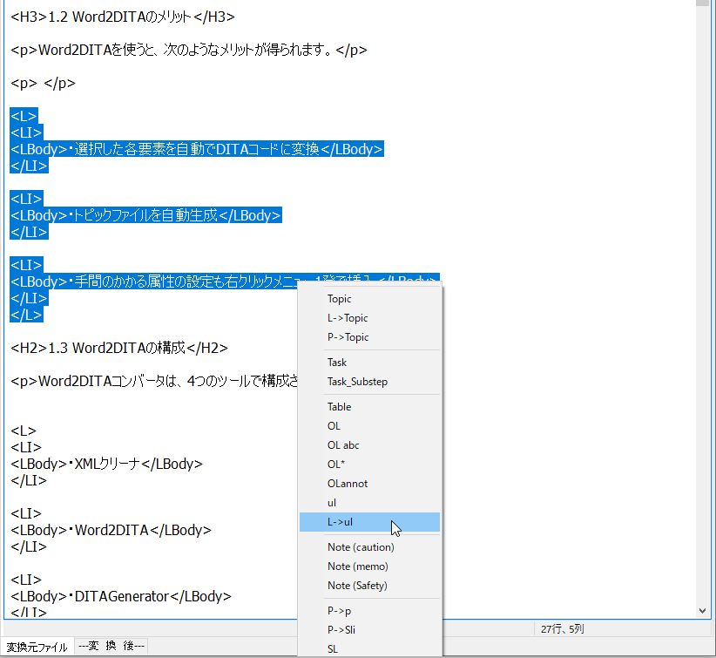Pick P->Topic in the context menu
This screenshot has width=716, height=658.
coord(369,337)
